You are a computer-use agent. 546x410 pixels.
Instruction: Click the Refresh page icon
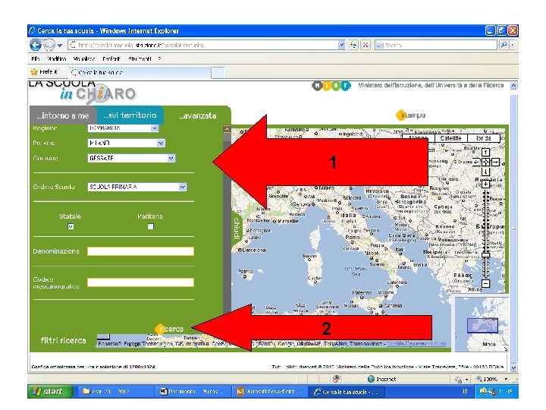(353, 45)
